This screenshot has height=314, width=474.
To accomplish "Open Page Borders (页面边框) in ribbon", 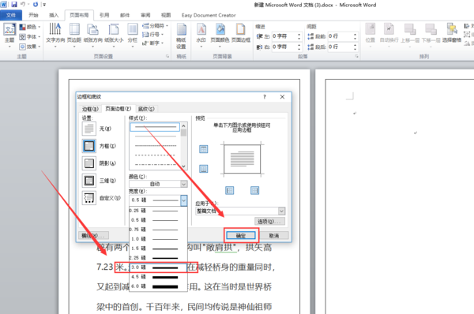I will point(241,34).
